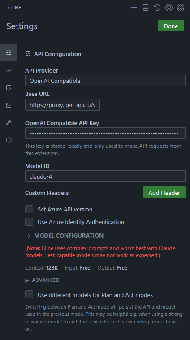Expand the MODEL CONFIGURATION section
Image resolution: width=190 pixels, height=340 pixels.
65,236
